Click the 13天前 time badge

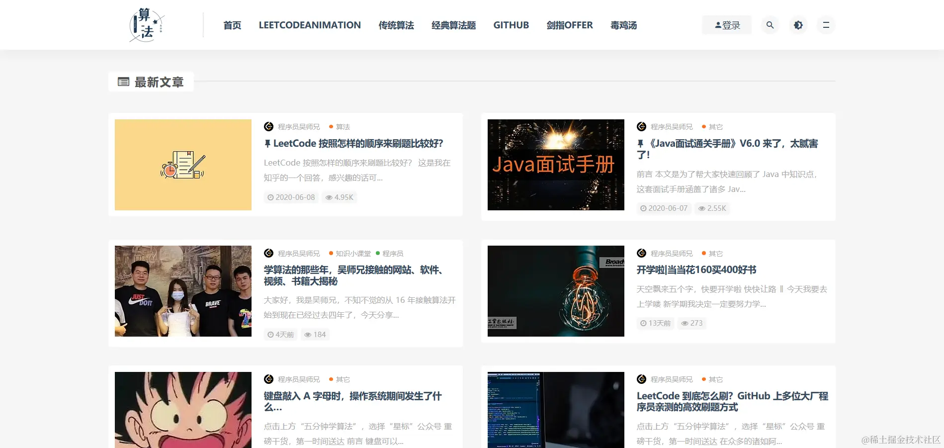pyautogui.click(x=656, y=323)
